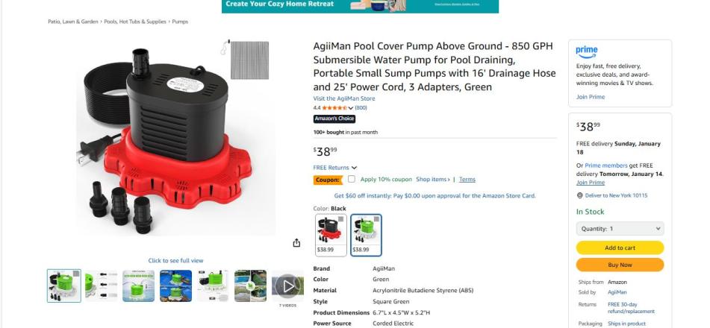The image size is (710, 328).
Task: Expand the FREE Returns dropdown
Action: click(x=335, y=168)
